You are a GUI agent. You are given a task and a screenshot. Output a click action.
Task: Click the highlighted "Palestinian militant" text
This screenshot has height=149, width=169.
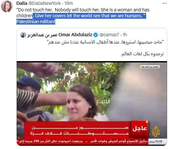(36, 22)
